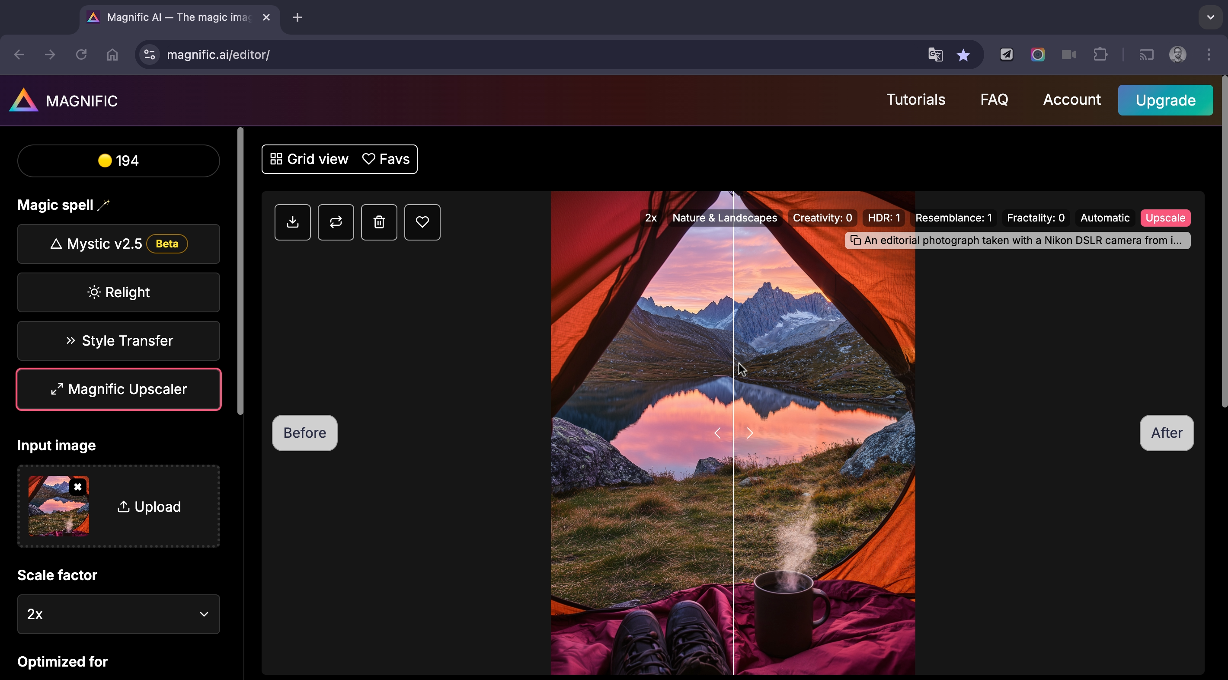
Task: Open the Scale factor 2x dropdown
Action: (x=119, y=614)
